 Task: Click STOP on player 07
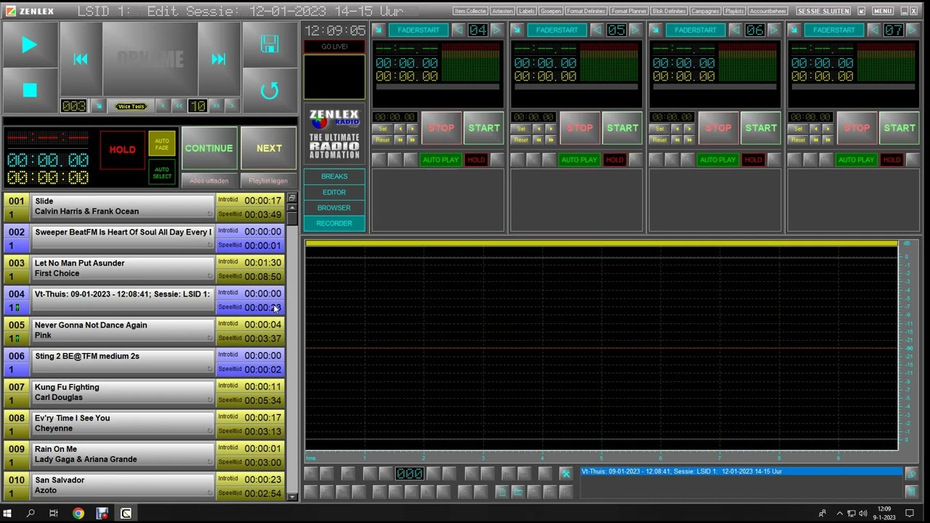857,128
